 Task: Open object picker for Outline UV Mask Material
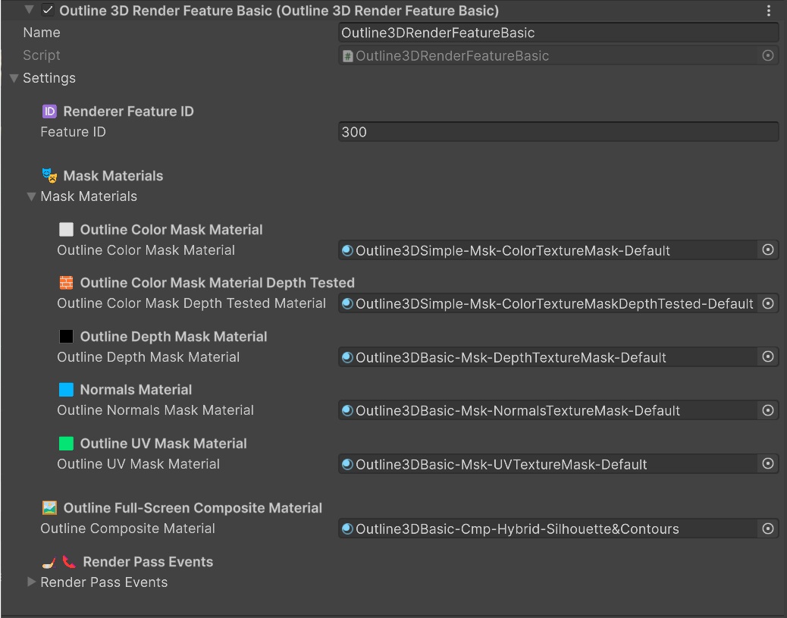point(767,463)
